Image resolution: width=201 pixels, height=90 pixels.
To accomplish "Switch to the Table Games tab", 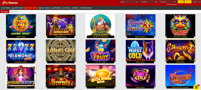I will click(15, 11).
